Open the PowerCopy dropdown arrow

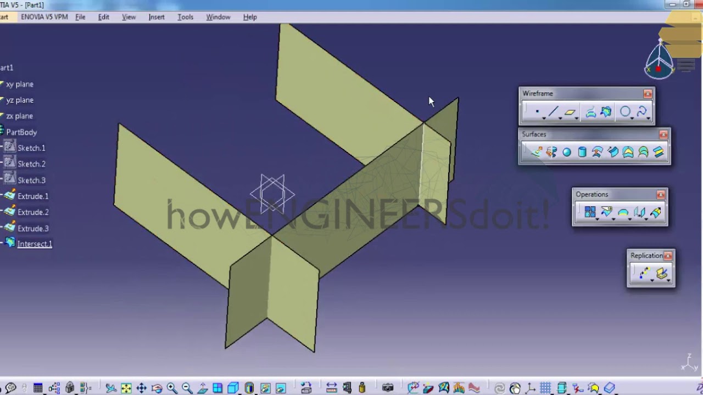668,280
